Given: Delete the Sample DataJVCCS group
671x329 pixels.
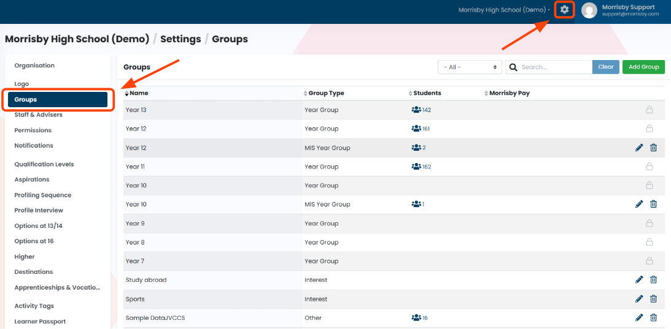Looking at the screenshot, I should pos(653,318).
